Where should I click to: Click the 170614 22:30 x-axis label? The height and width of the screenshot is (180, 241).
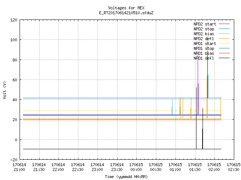coord(78,167)
